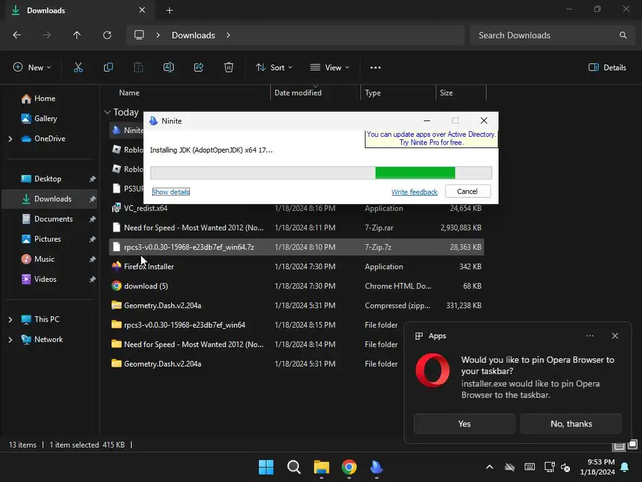Expand OneDrive in navigation pane
Screen dimensions: 642x482
coord(10,139)
